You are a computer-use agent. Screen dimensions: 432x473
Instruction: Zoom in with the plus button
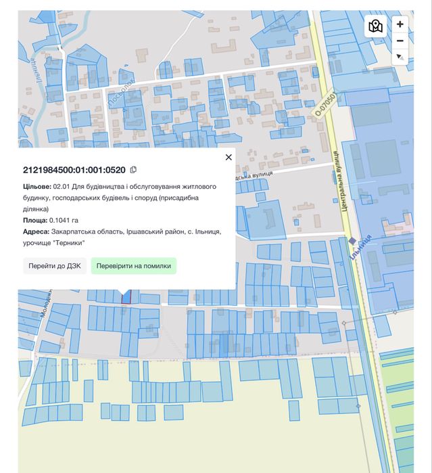(x=400, y=24)
